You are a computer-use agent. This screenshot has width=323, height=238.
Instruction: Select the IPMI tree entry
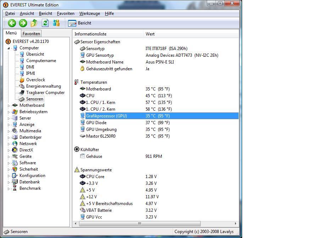tap(30, 73)
